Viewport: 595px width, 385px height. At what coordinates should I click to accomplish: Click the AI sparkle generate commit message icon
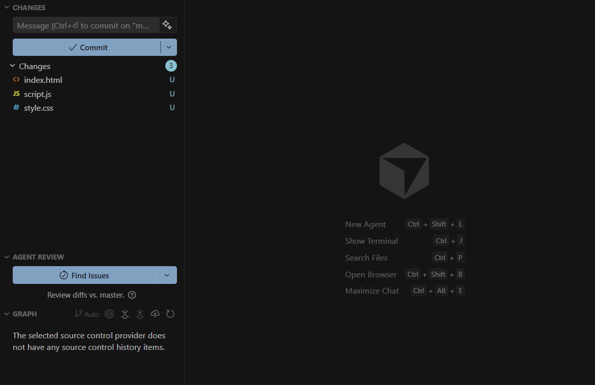(x=167, y=25)
